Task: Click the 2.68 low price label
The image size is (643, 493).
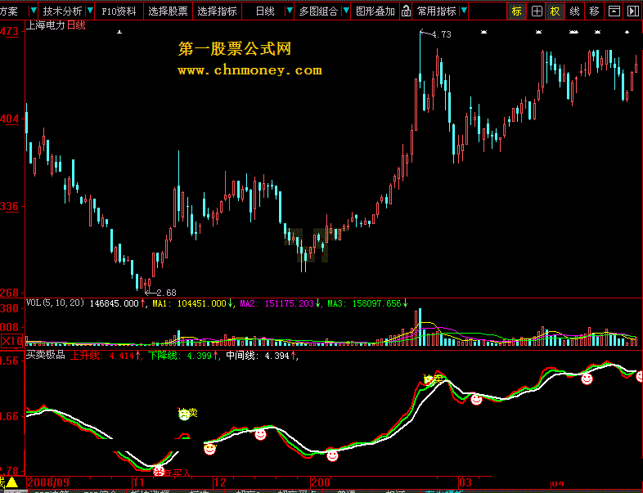Action: coord(167,293)
